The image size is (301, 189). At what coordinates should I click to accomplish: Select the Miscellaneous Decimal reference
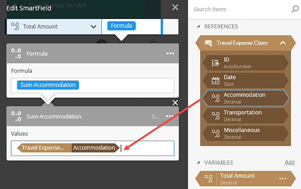pyautogui.click(x=245, y=133)
